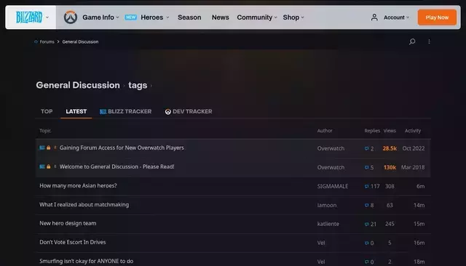Screen dimensions: 466x266
Task: Click the Topic column header
Action: coord(45,131)
